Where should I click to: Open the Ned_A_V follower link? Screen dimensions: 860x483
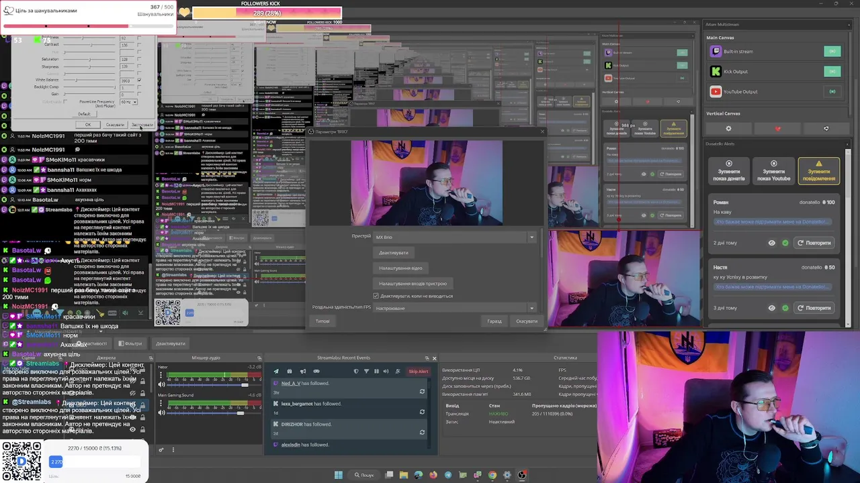click(291, 384)
